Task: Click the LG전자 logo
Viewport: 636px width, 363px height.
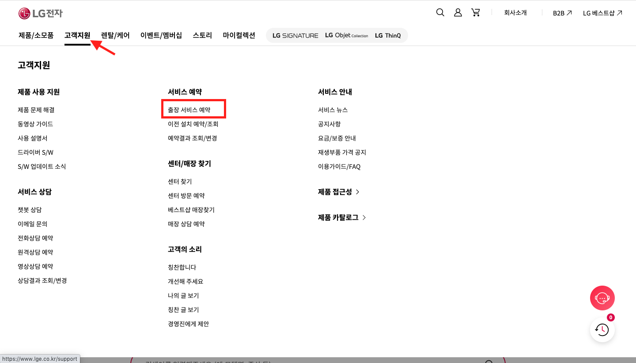Action: [x=41, y=13]
